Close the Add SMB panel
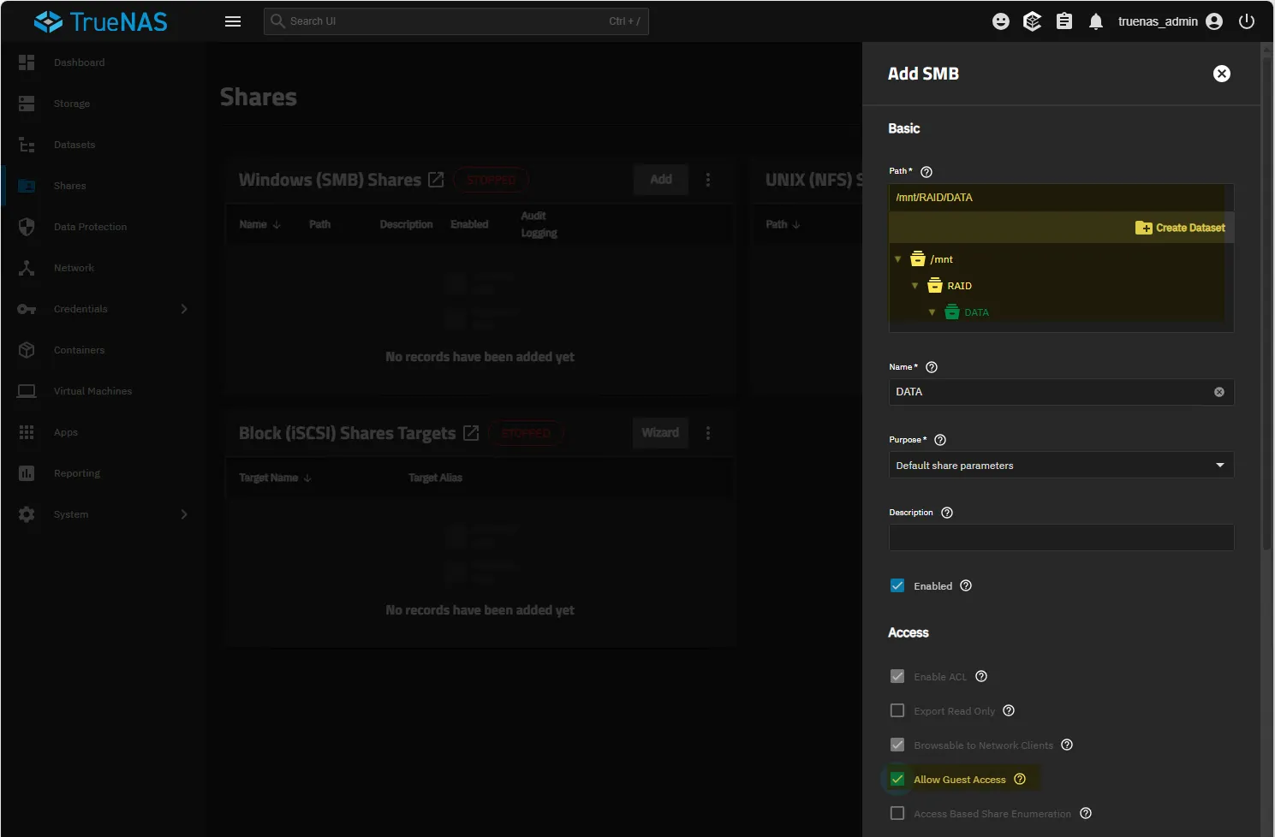The width and height of the screenshot is (1275, 837). coord(1222,74)
